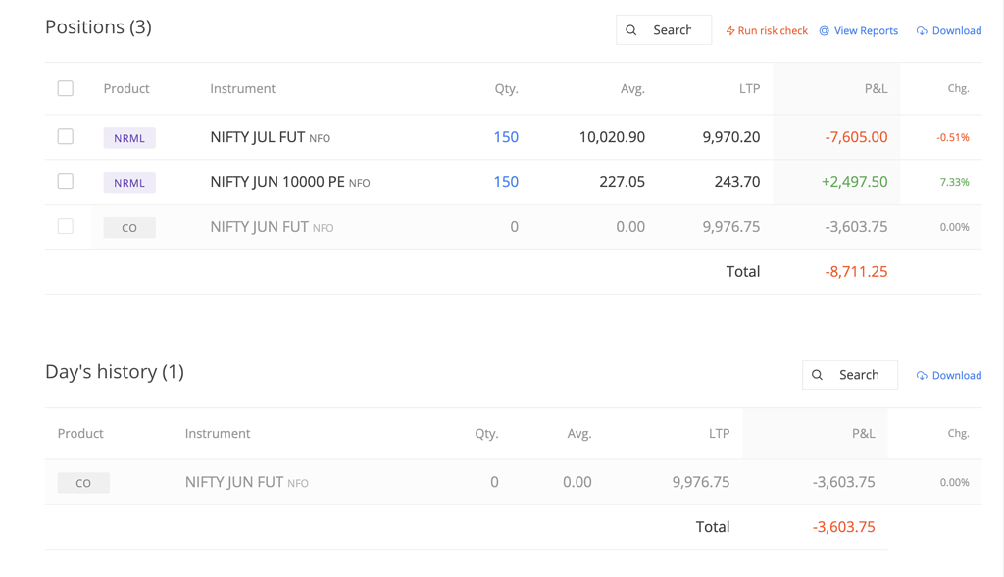Click the Instrument column header
The image size is (1004, 577).
click(242, 87)
